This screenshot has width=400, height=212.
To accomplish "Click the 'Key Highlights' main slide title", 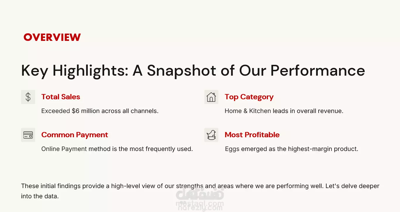I will pyautogui.click(x=193, y=70).
